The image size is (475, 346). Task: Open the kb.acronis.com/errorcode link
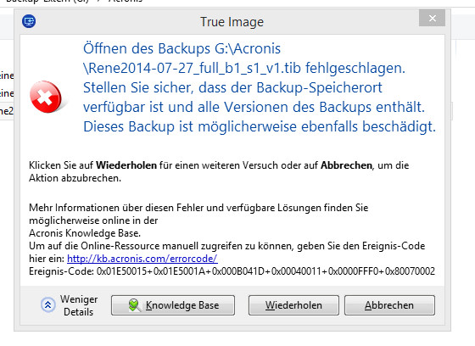click(142, 259)
